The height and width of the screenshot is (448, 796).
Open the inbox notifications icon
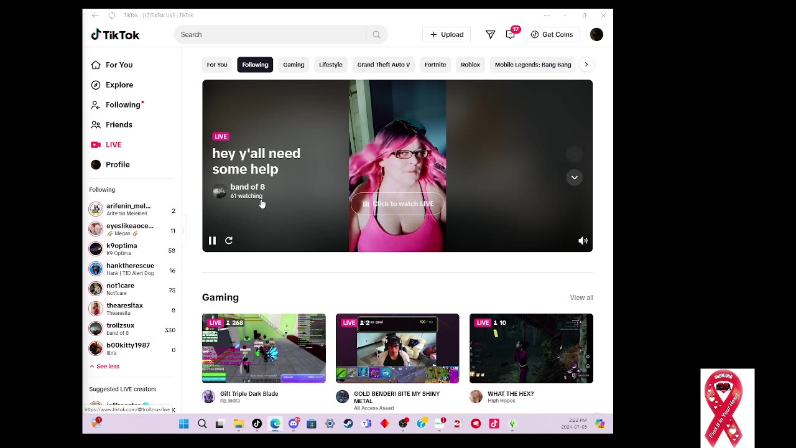[x=511, y=34]
